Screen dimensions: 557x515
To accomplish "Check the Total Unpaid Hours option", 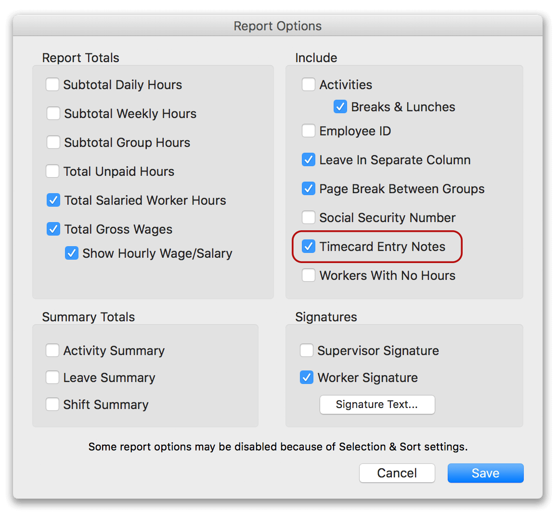I will click(x=52, y=171).
